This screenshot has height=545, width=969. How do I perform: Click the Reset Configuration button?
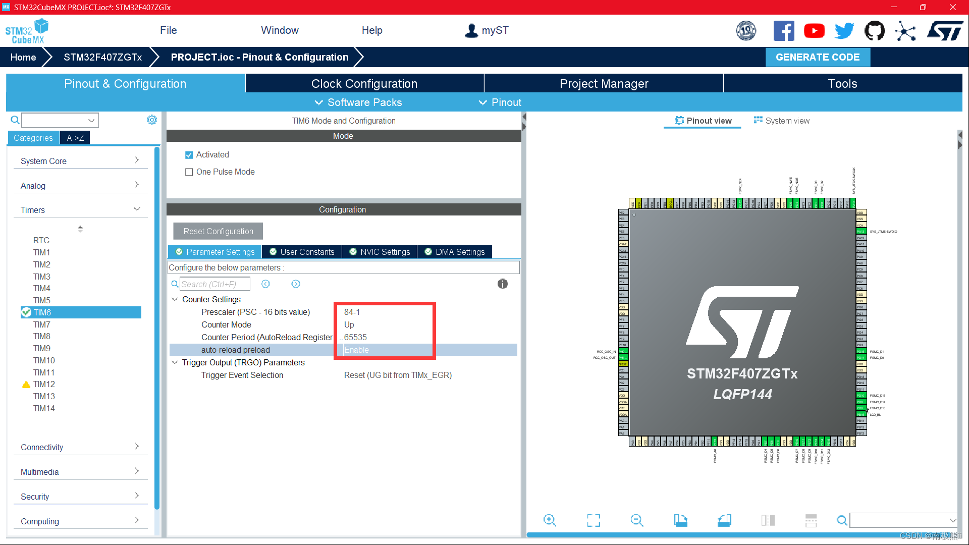218,231
